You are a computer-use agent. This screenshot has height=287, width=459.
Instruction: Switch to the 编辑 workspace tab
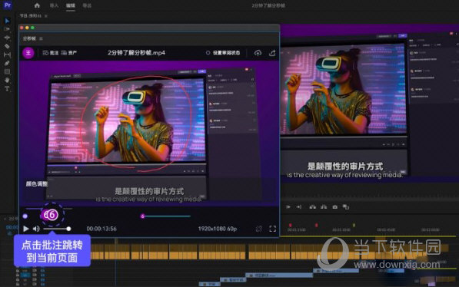pos(71,5)
